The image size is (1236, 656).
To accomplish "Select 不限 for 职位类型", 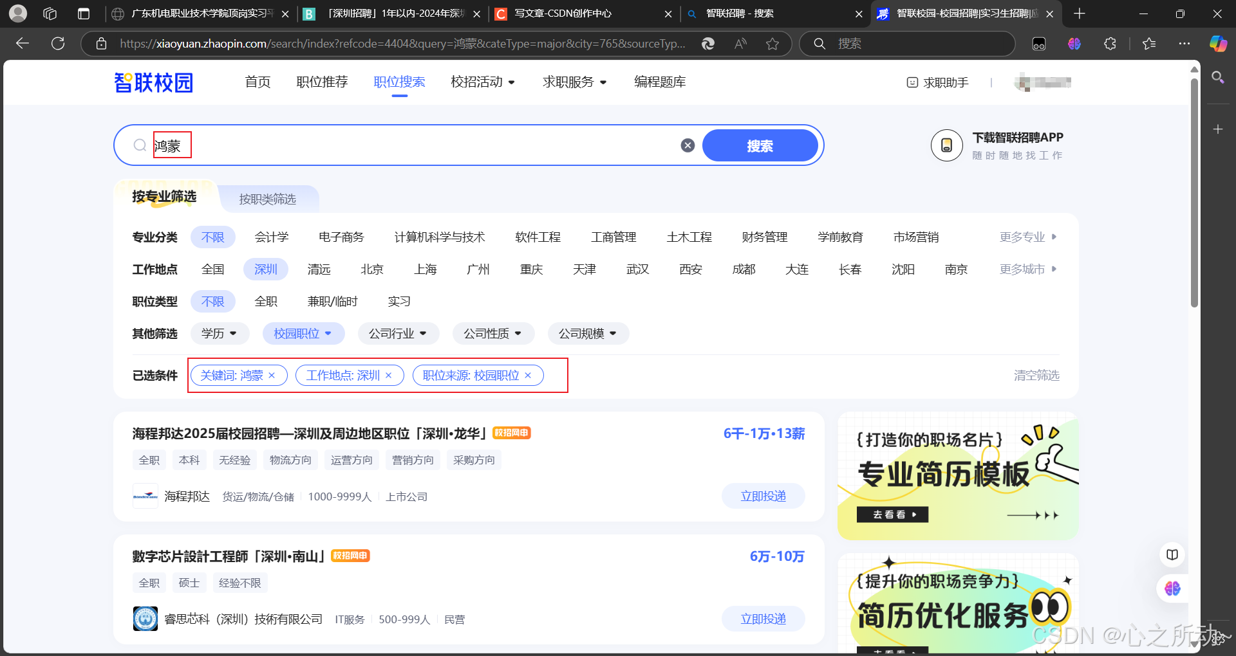I will [x=212, y=302].
